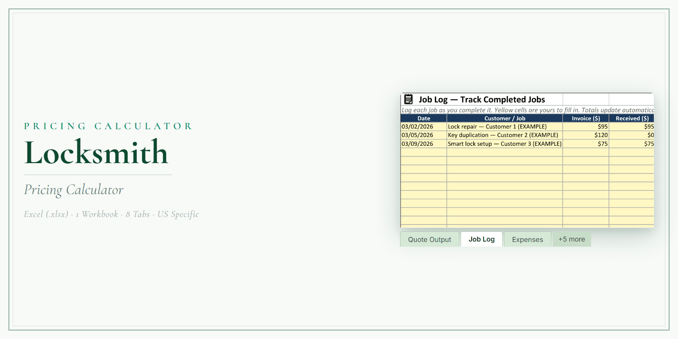Viewport: 678px width, 339px height.
Task: Select the Key duplication — Customer 2 cell
Action: pos(505,135)
